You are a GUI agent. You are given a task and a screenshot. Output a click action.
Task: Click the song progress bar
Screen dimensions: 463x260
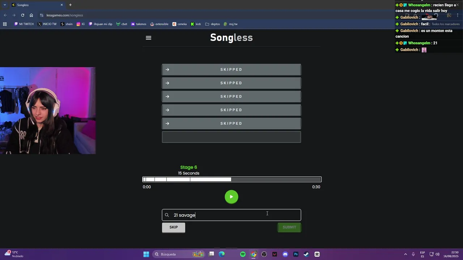point(232,179)
